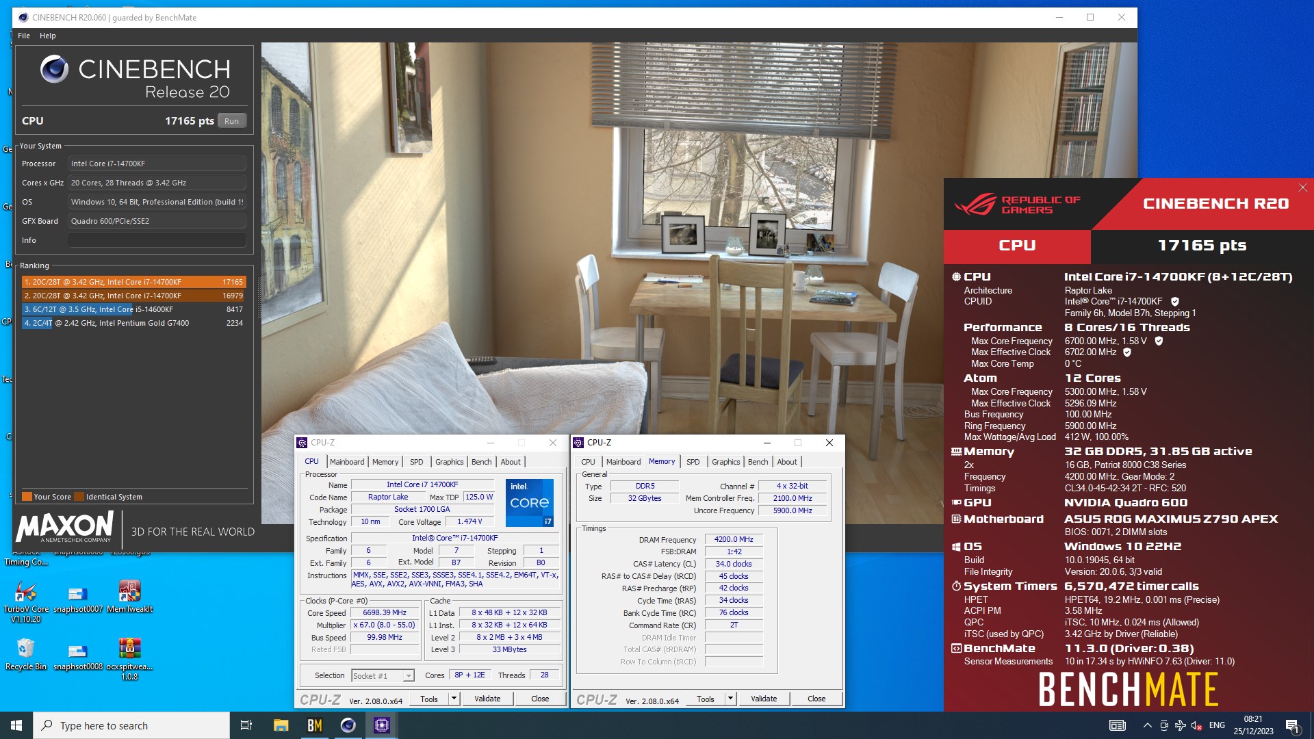Click the Uncore Frequency value 5900.0 MHz
This screenshot has height=739, width=1314.
tap(793, 510)
